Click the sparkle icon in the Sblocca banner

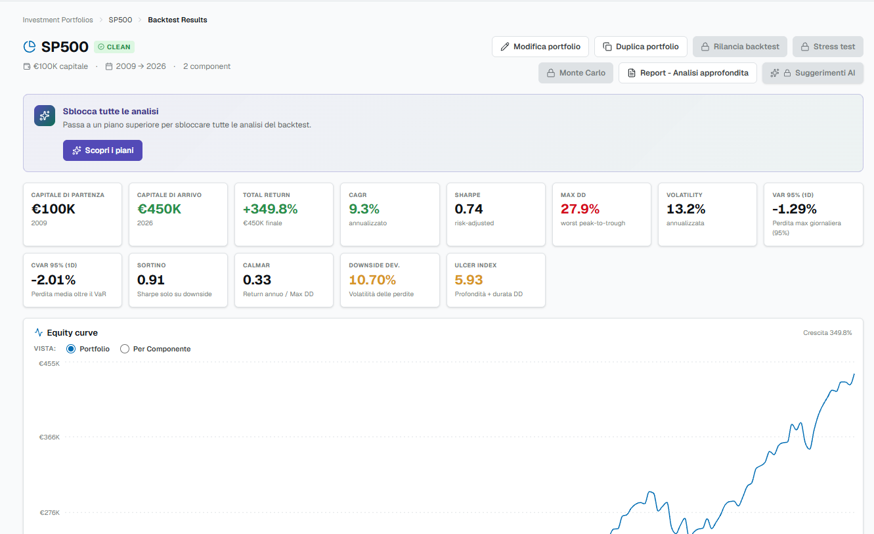(45, 116)
